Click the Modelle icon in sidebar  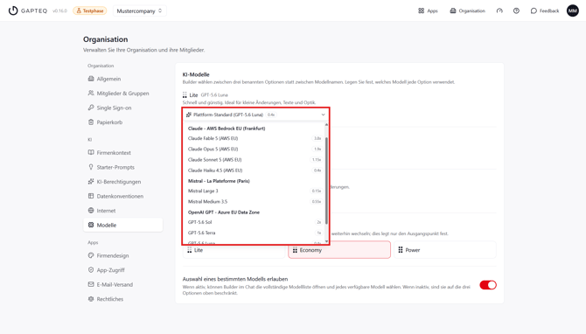pos(91,225)
